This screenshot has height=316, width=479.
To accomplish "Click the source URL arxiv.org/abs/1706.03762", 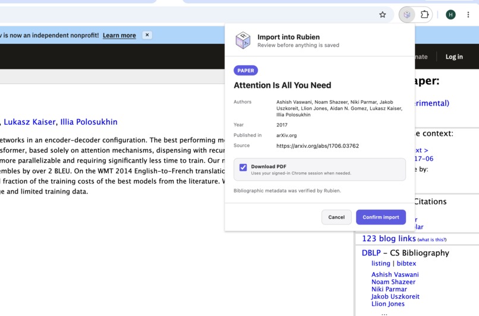I will coord(317,146).
